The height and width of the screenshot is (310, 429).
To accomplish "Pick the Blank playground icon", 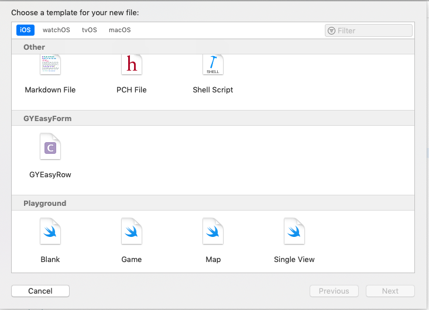I will (x=50, y=231).
